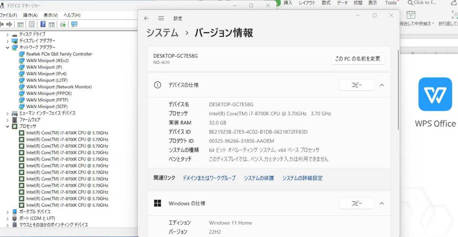This screenshot has width=458, height=237.
Task: Switch to the 挿入 tab in WPS
Action: click(288, 3)
